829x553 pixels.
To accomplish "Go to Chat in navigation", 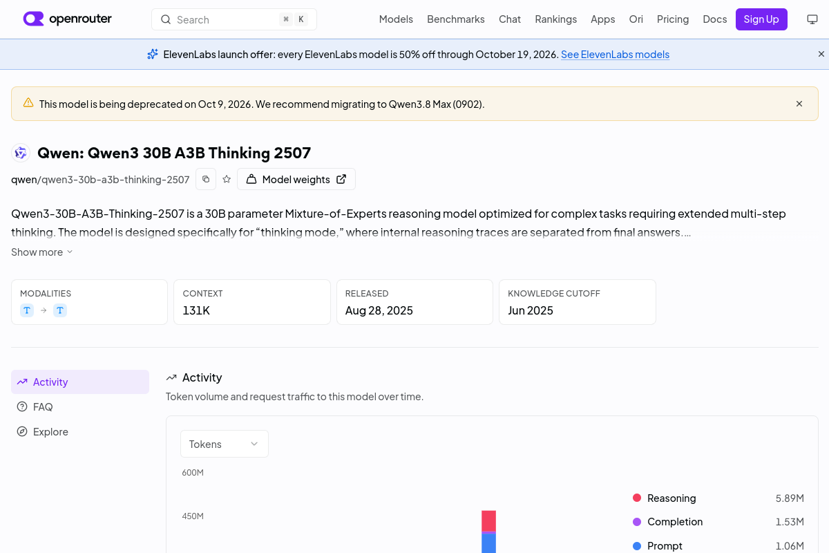I will point(510,19).
